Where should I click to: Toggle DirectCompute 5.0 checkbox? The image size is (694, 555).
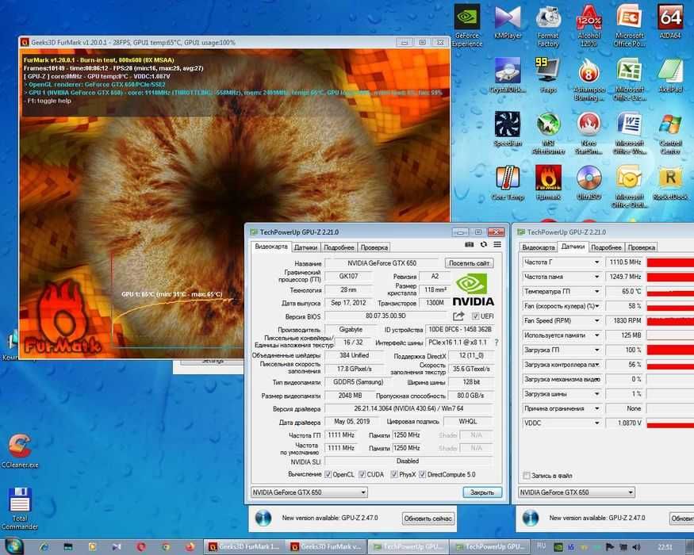(x=422, y=474)
